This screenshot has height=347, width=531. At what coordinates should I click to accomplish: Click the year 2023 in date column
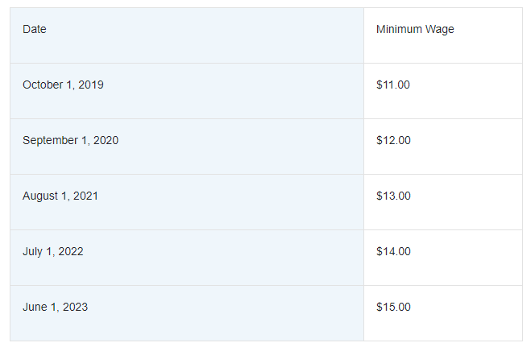(75, 307)
